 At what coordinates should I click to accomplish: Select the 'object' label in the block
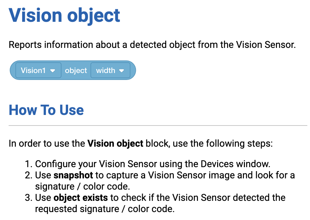[x=76, y=71]
